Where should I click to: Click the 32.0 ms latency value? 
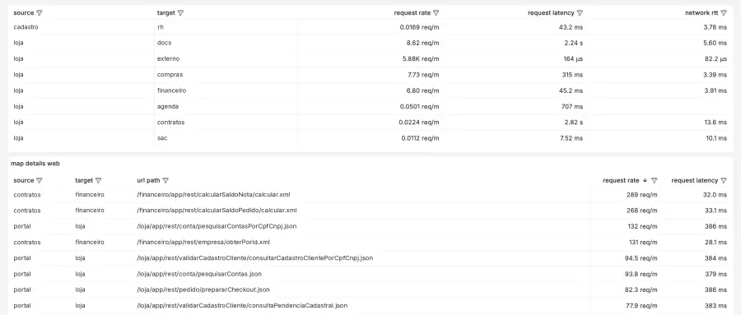(x=715, y=194)
